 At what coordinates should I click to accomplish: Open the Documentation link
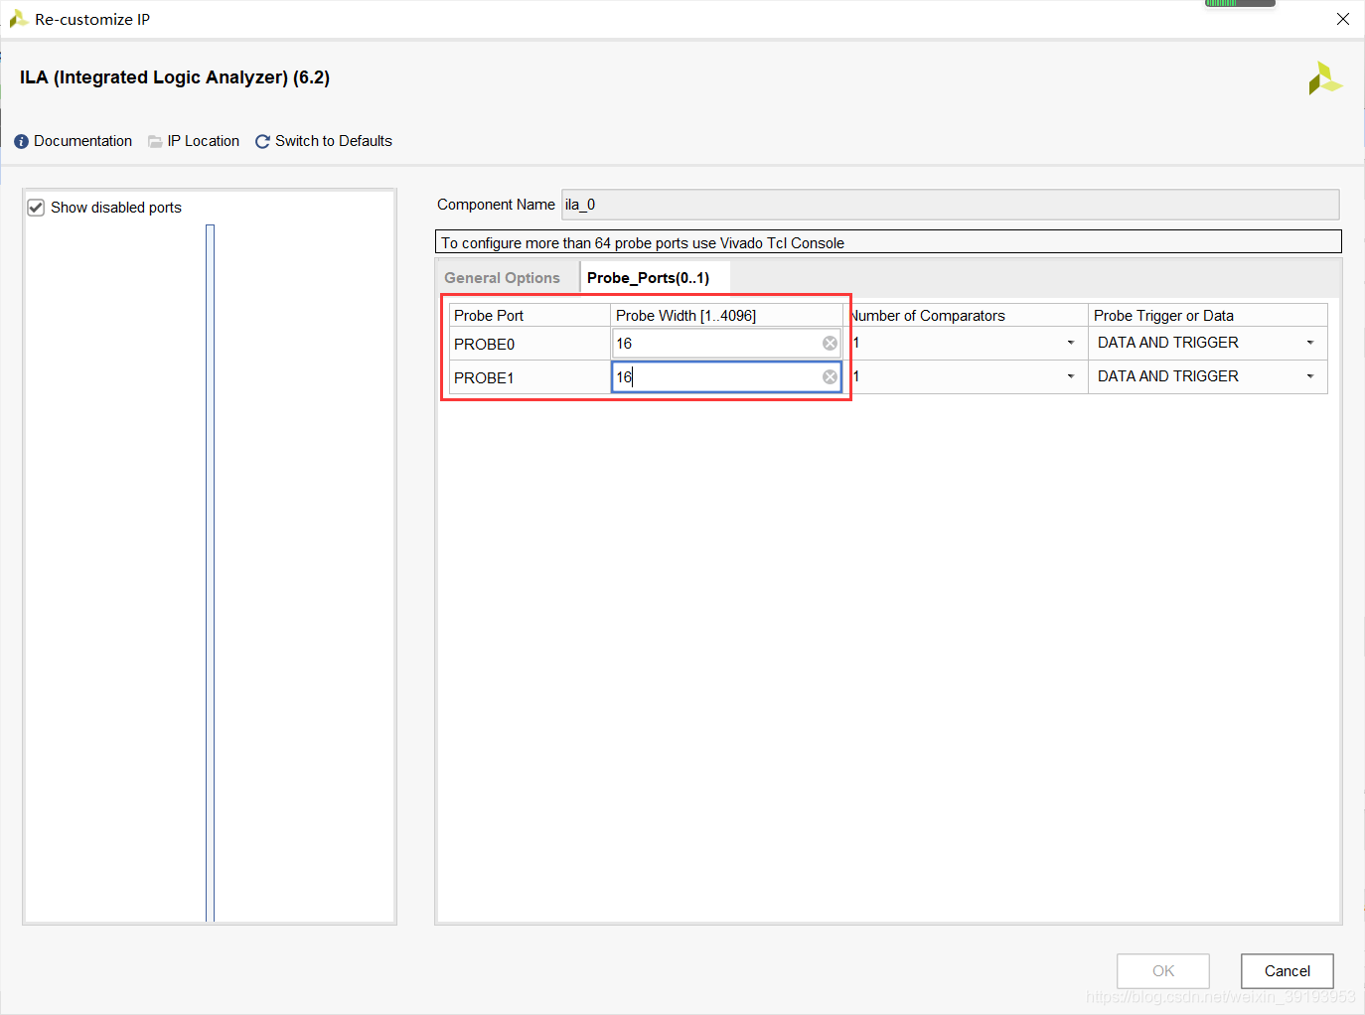(x=83, y=141)
